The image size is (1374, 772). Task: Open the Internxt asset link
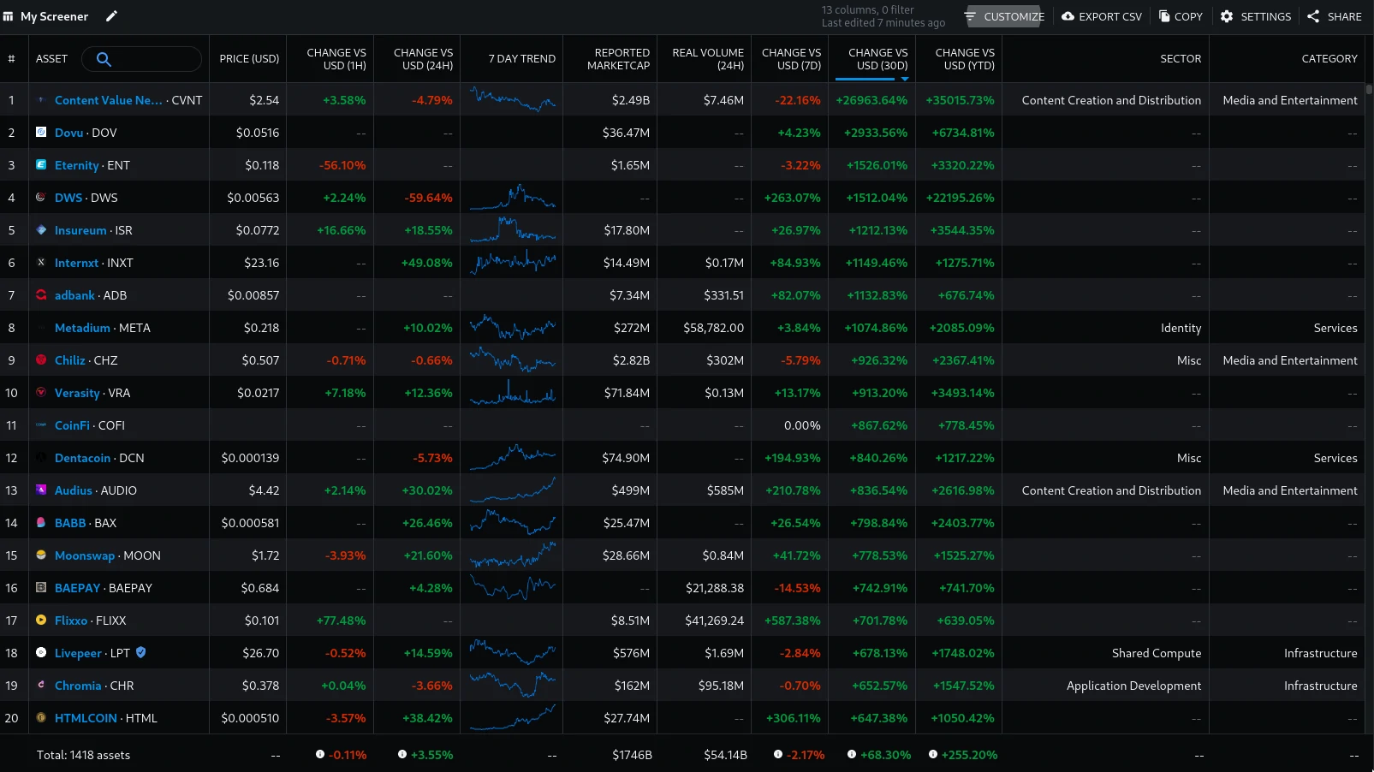(x=76, y=263)
